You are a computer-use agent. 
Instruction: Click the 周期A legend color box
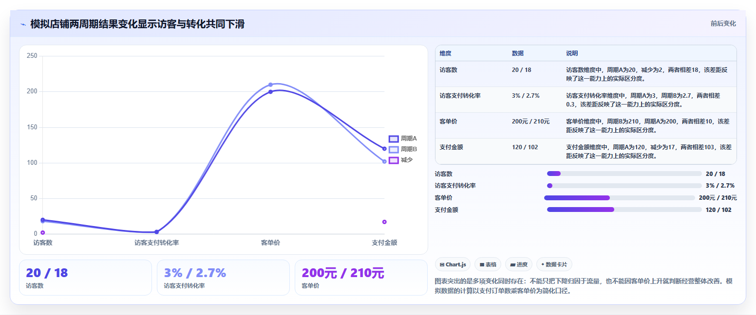[394, 139]
